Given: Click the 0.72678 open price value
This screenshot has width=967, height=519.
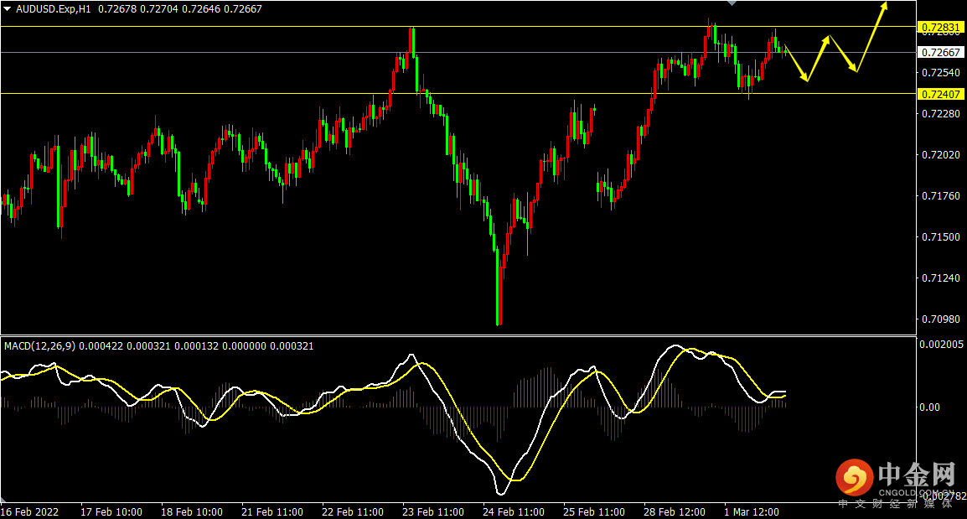Looking at the screenshot, I should (x=117, y=9).
